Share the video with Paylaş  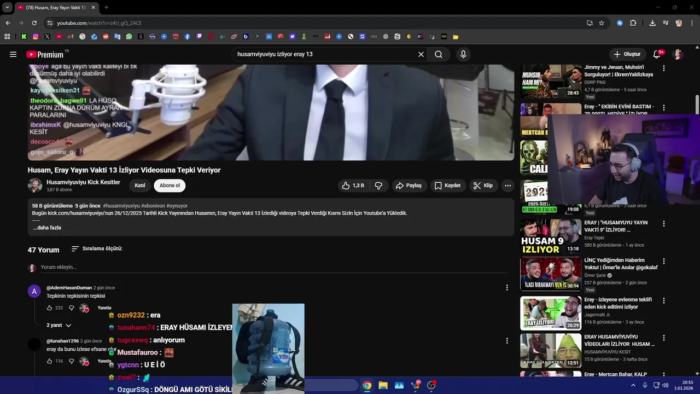[x=409, y=186]
